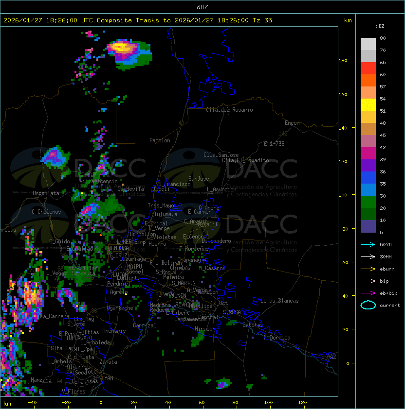Click the 'V_Flores' place label
Viewport: 405px width, 409px height.
[x=74, y=391]
